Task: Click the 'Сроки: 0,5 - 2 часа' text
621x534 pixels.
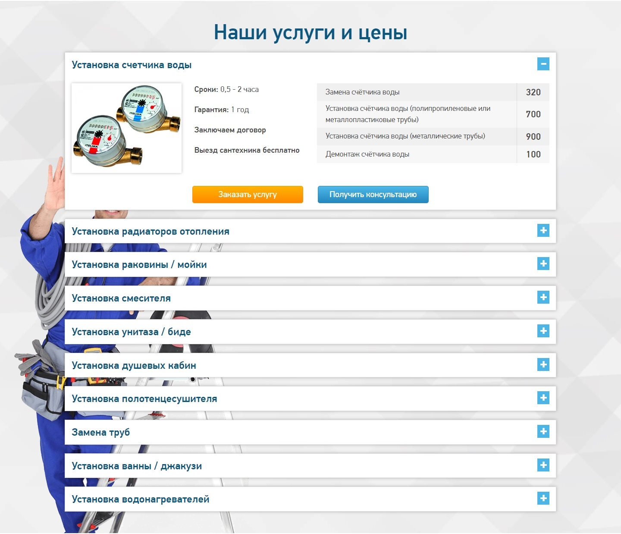Action: pyautogui.click(x=226, y=89)
